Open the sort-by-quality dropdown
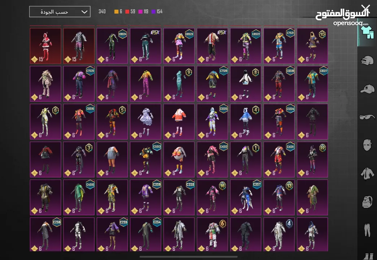 (60, 12)
